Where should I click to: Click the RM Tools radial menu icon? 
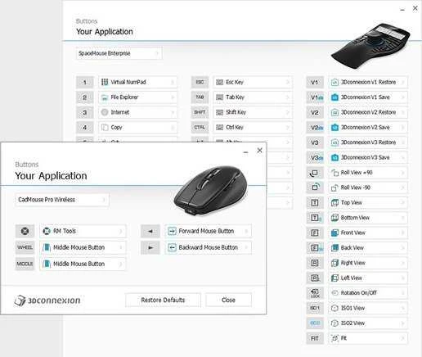click(x=47, y=231)
